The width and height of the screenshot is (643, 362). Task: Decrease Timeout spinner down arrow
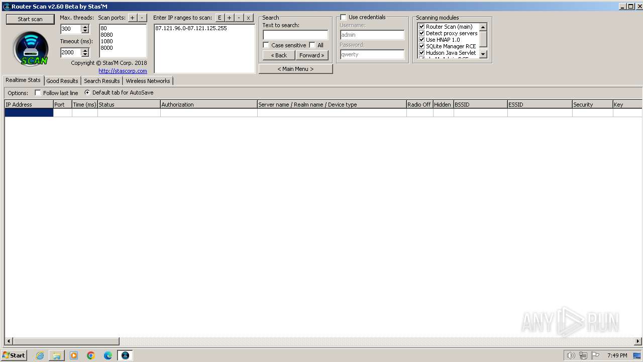[x=85, y=54]
